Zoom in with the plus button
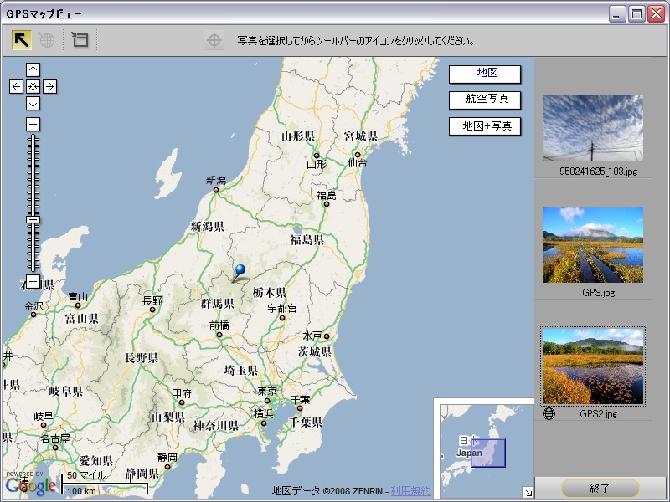Image resolution: width=670 pixels, height=502 pixels. 33,124
